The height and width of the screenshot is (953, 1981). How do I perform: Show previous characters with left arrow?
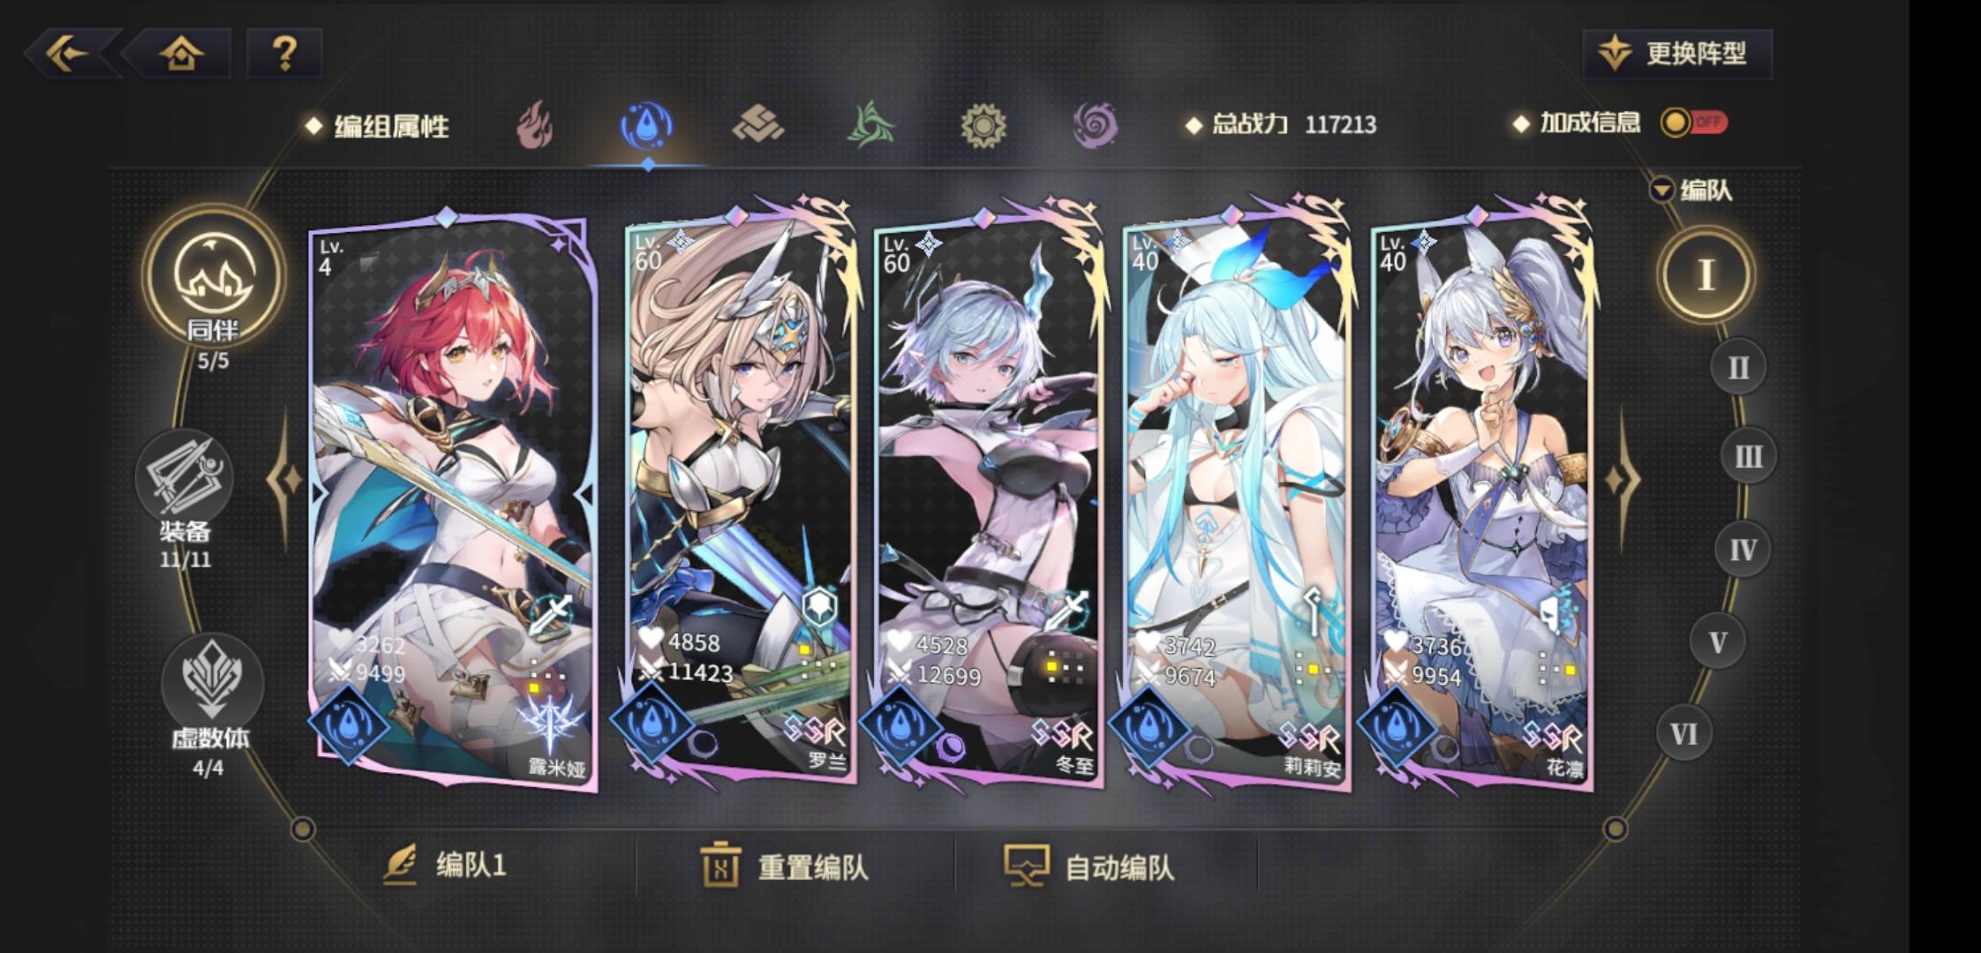coord(286,480)
